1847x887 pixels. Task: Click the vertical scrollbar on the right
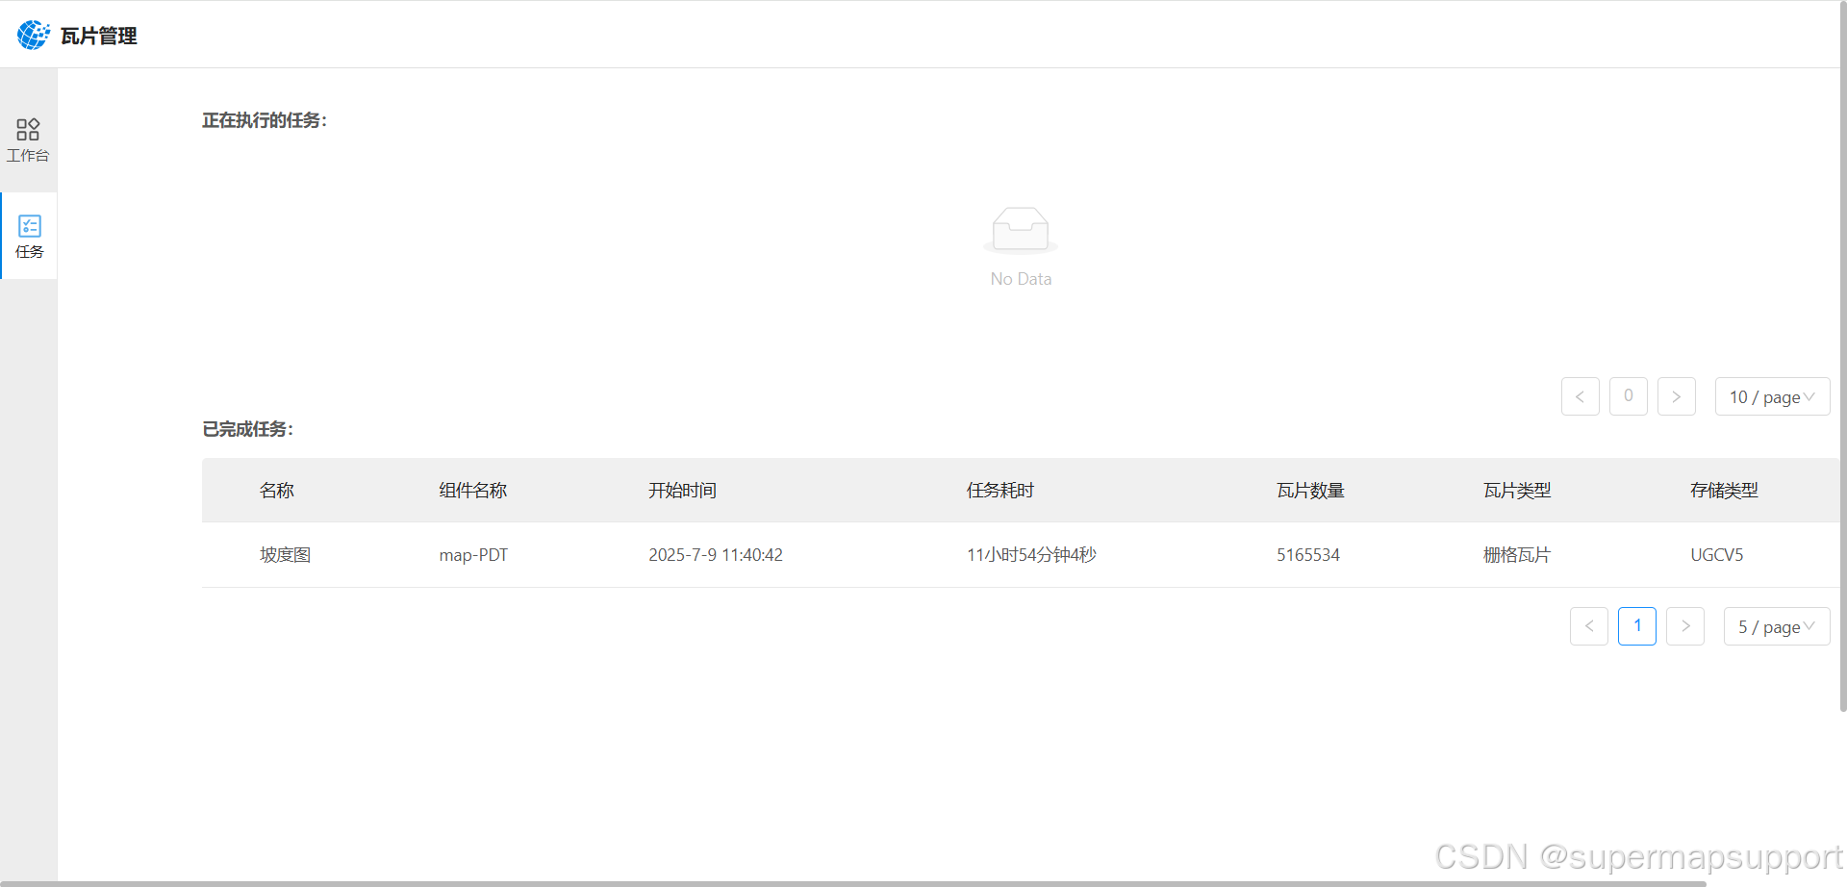1843,356
